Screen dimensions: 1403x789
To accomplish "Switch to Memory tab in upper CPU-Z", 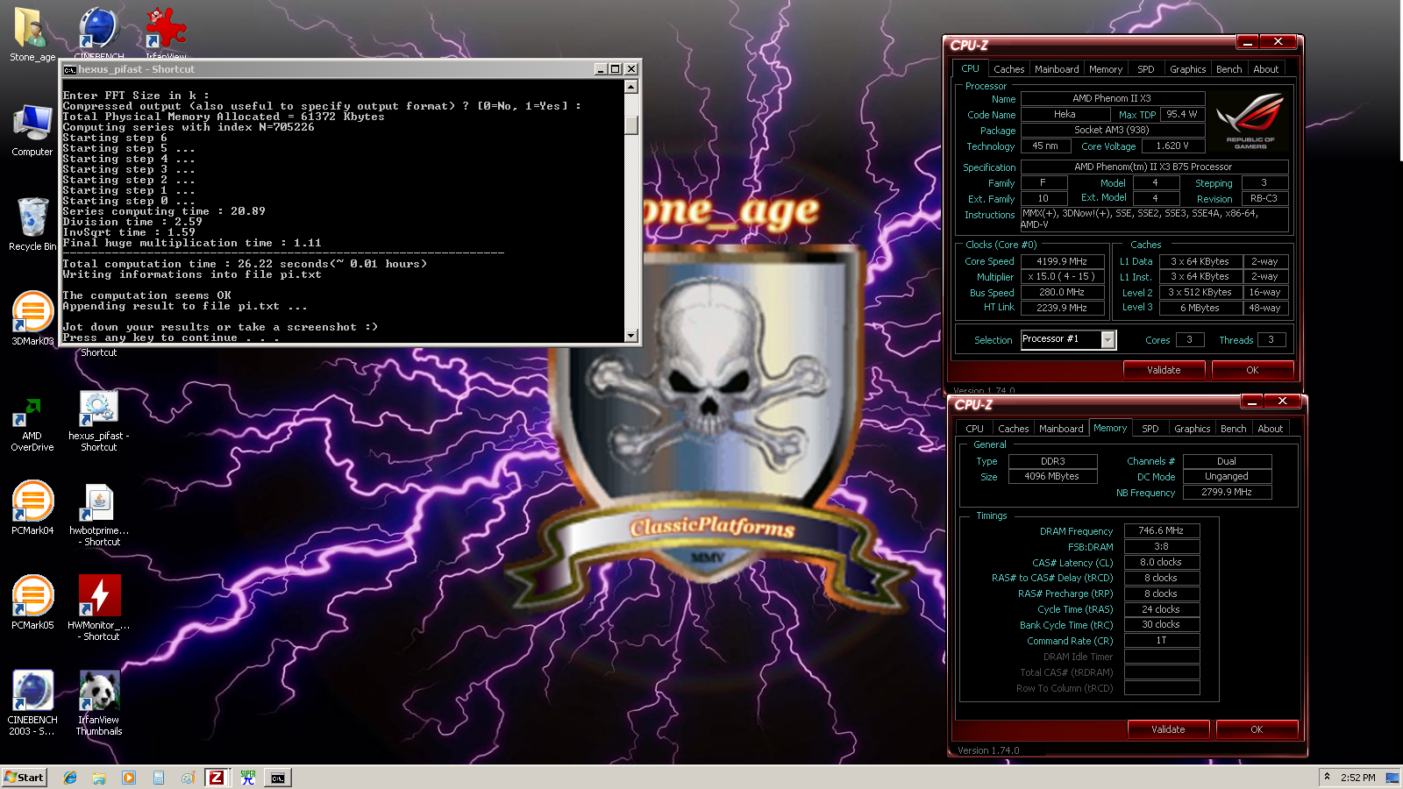I will coord(1106,69).
